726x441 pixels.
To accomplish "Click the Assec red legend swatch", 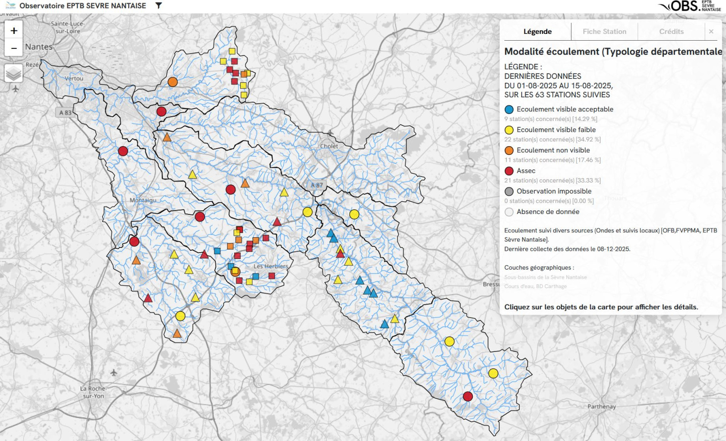I will (509, 171).
